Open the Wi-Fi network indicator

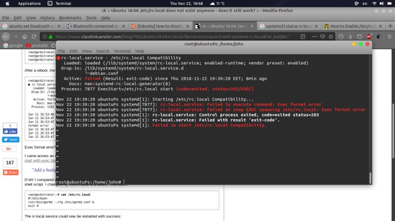(374, 3)
